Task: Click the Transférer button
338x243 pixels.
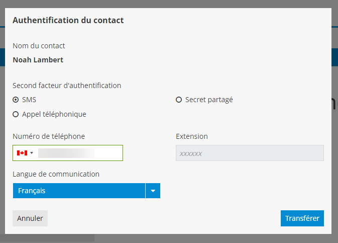Action: click(302, 218)
